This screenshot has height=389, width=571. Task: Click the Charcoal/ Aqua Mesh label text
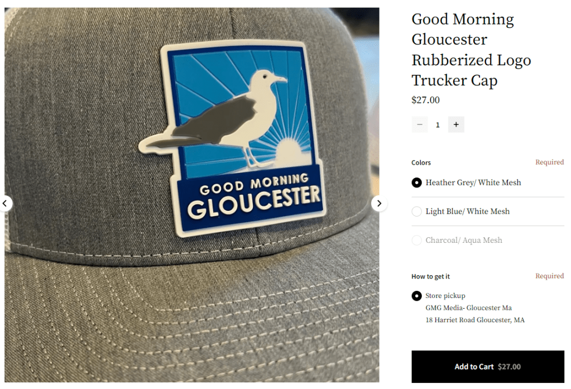pyautogui.click(x=464, y=241)
